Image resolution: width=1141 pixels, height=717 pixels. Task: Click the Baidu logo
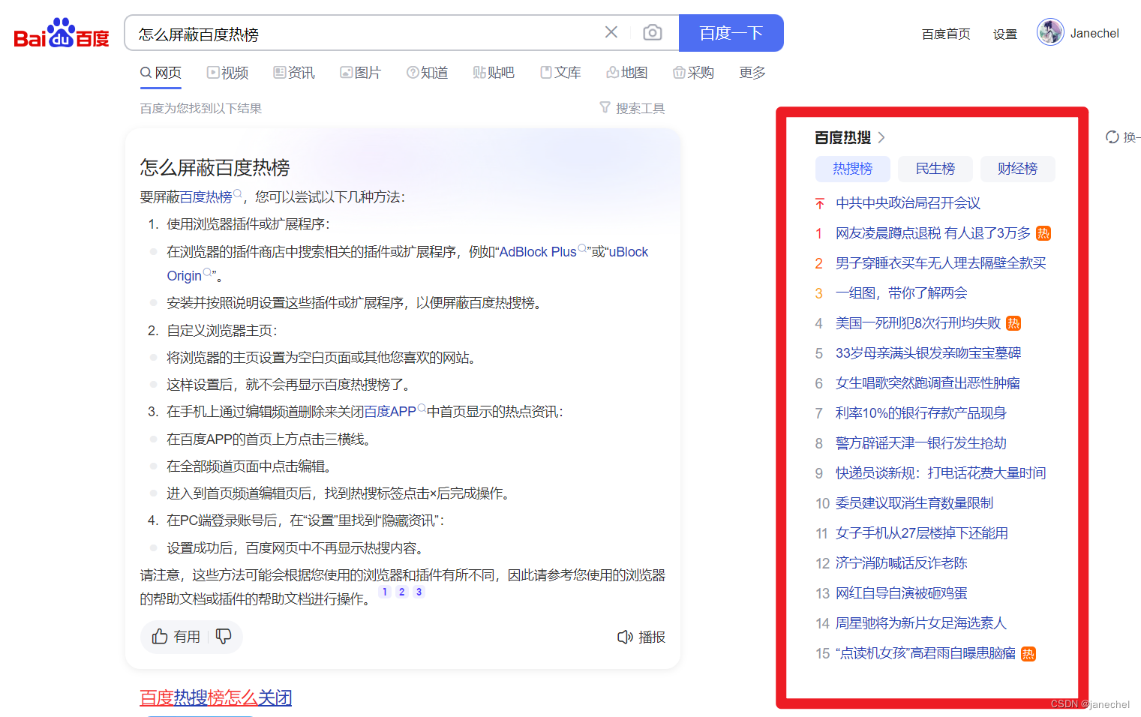[x=59, y=31]
